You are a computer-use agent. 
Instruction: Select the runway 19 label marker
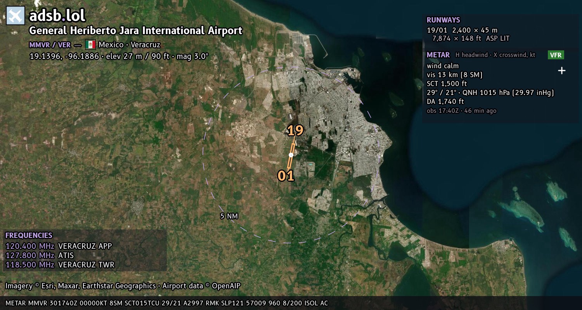click(295, 131)
